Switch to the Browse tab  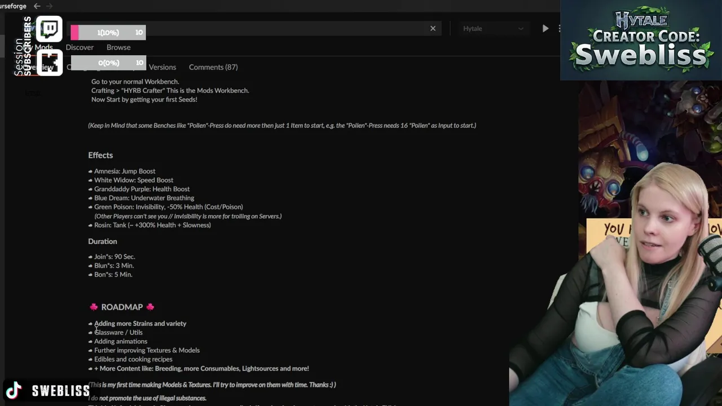pyautogui.click(x=118, y=47)
